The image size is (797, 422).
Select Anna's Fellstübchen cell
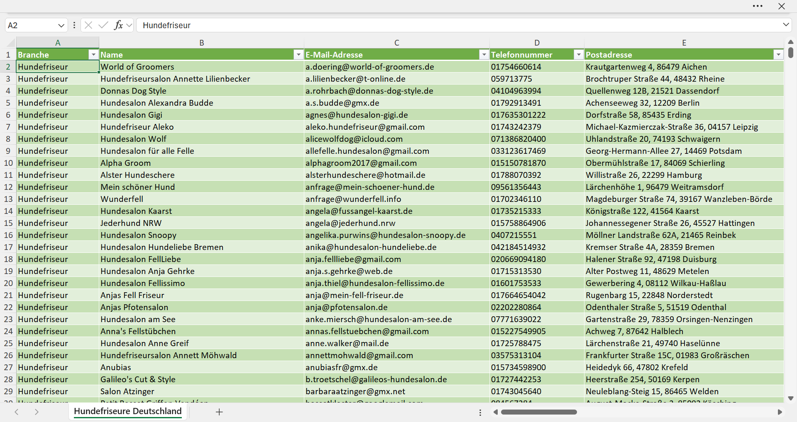(x=202, y=331)
